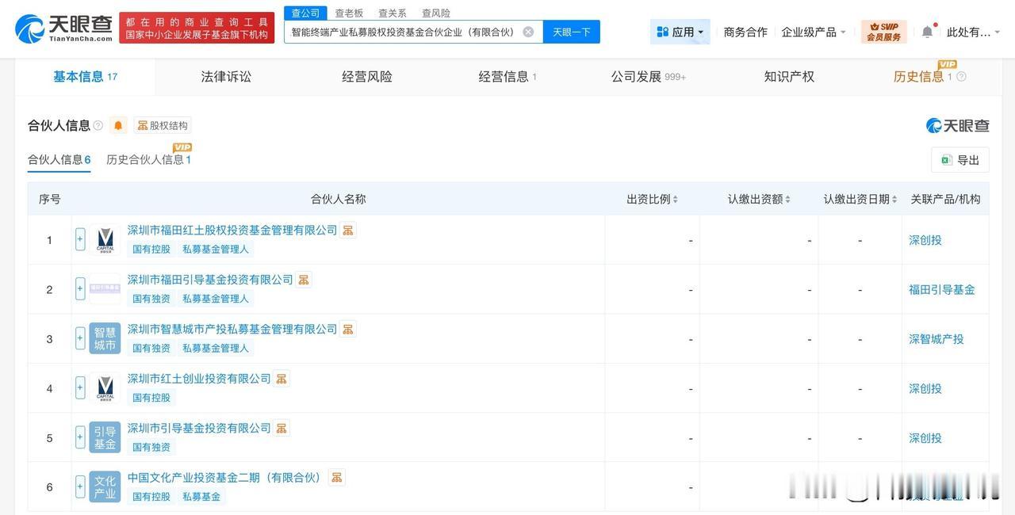
Task: Click the 导出 export button
Action: click(960, 160)
